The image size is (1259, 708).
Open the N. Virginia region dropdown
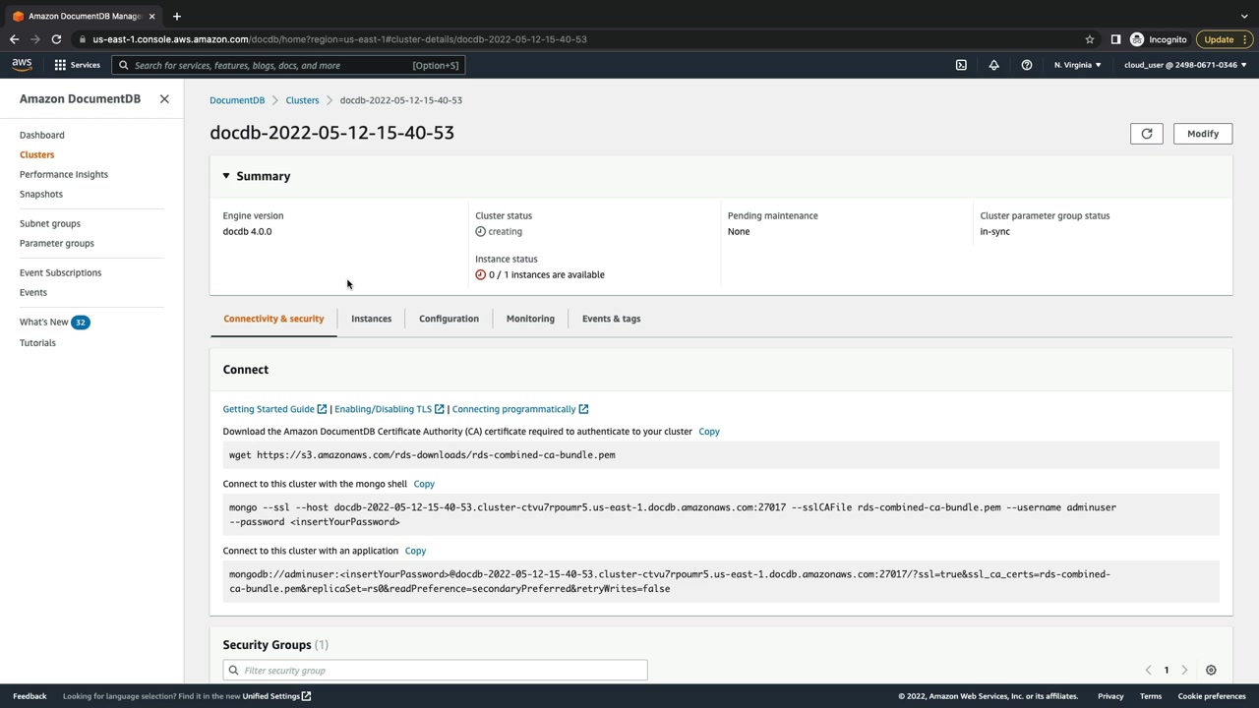[1078, 65]
